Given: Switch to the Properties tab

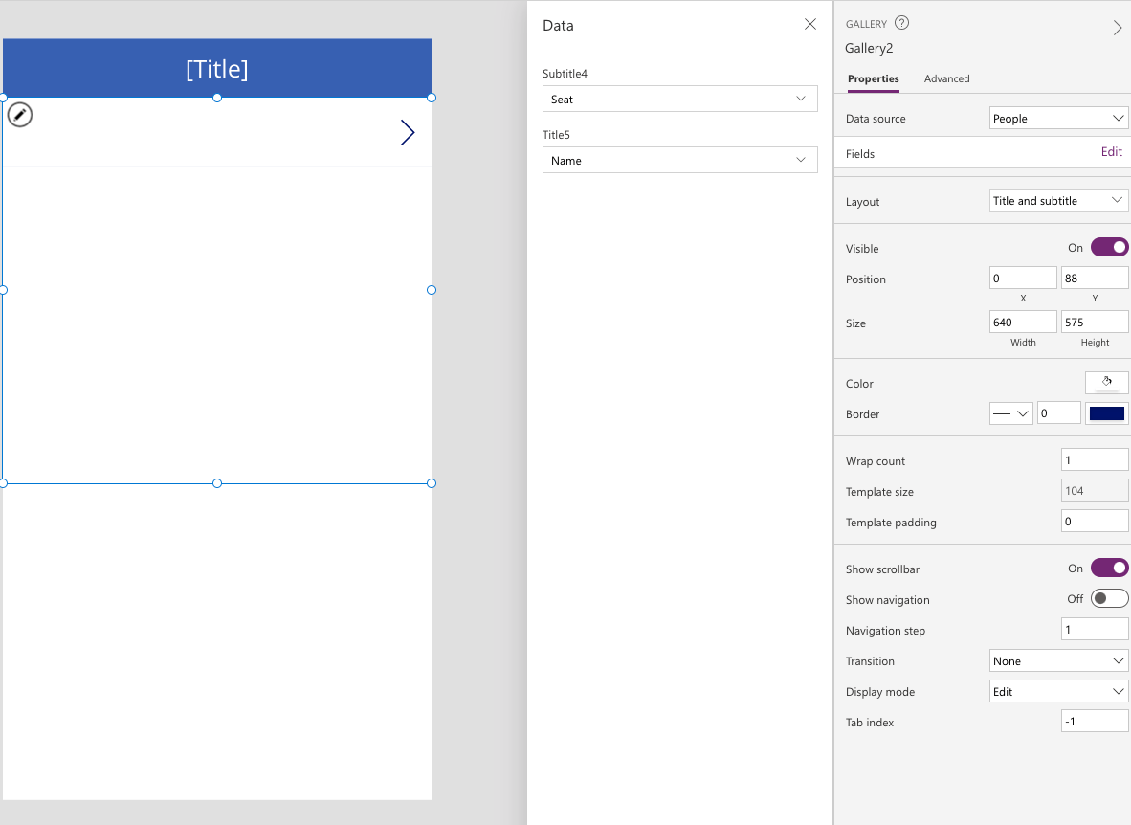Looking at the screenshot, I should (x=873, y=78).
